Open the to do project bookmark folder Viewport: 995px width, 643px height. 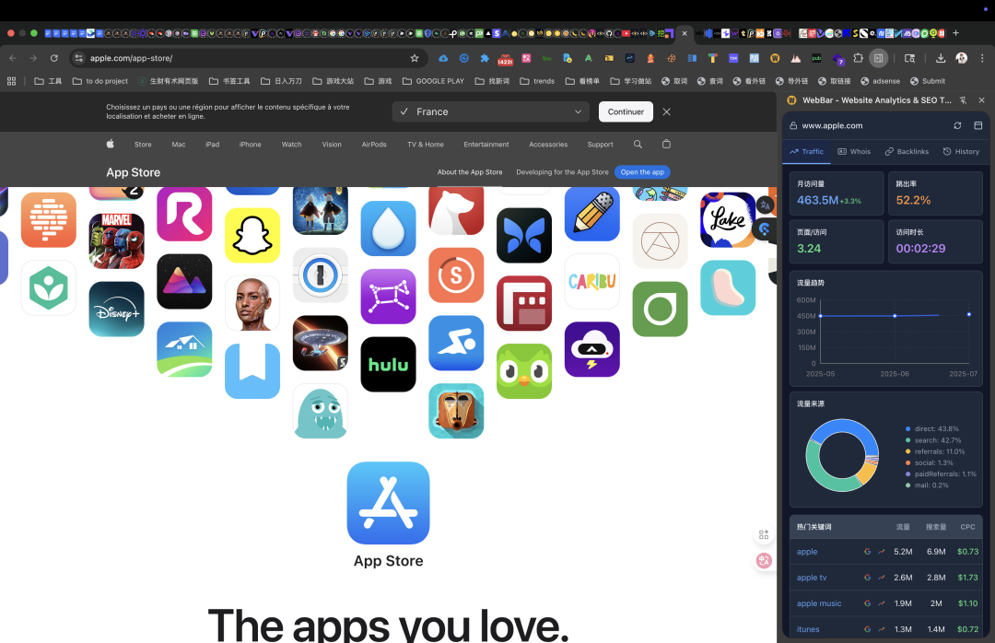click(x=100, y=81)
